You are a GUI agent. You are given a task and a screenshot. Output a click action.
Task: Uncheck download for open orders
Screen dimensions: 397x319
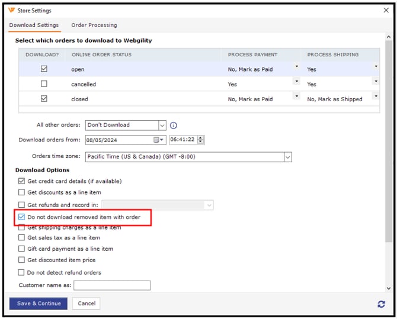pos(44,69)
